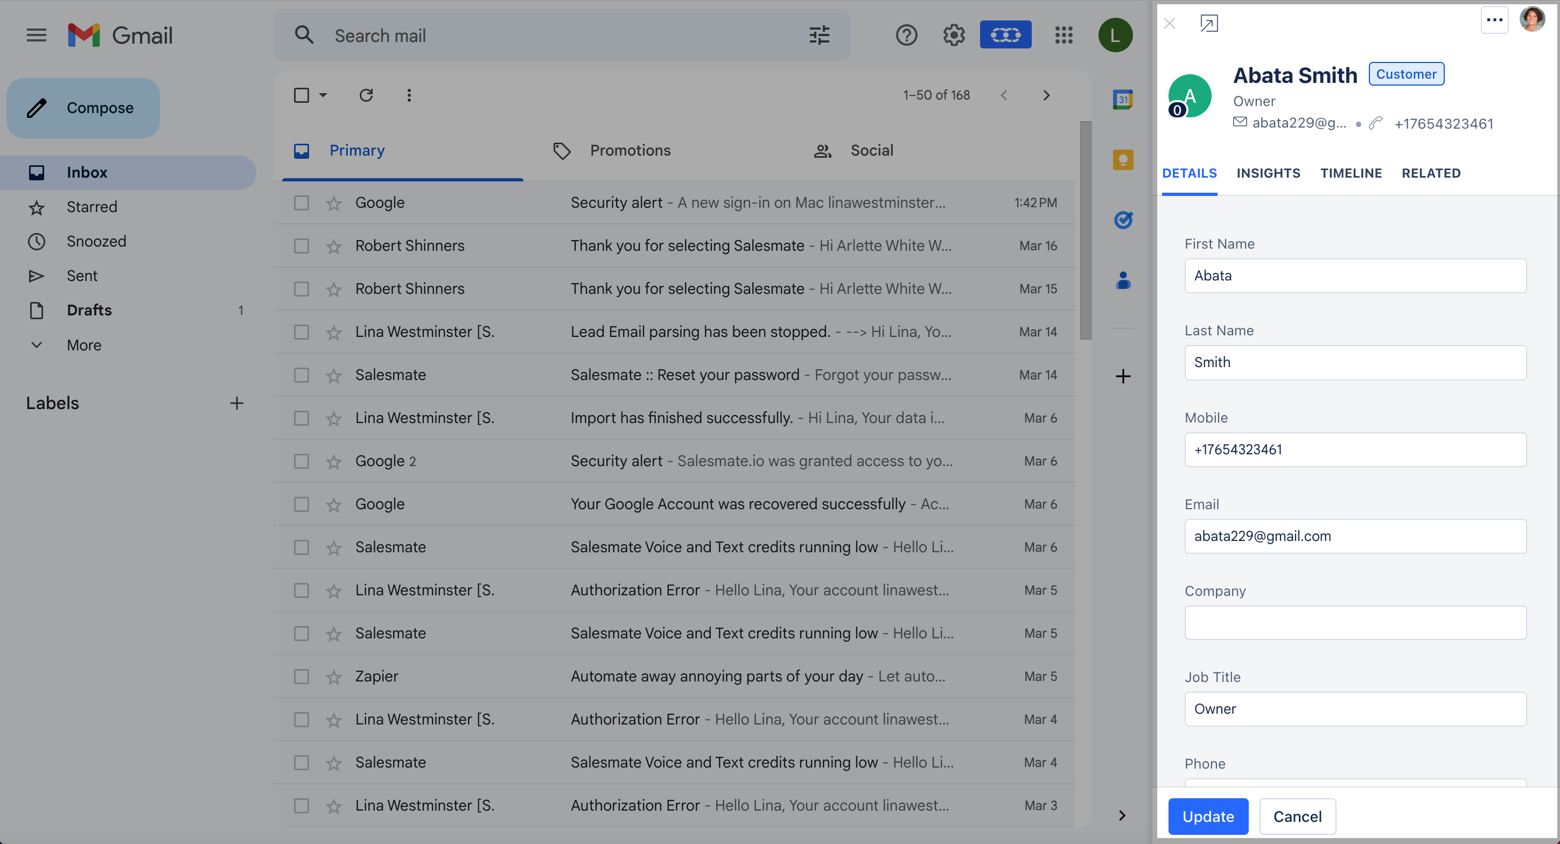The height and width of the screenshot is (844, 1560).
Task: Expand the More item in left sidebar
Action: point(83,345)
